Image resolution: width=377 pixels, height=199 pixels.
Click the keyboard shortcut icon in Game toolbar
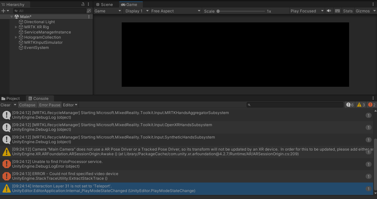(x=337, y=11)
